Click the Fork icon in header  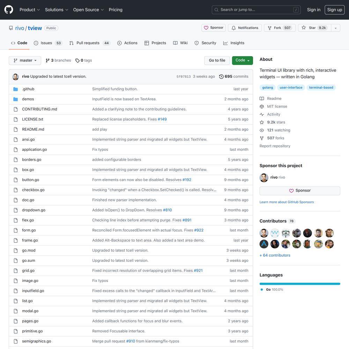click(269, 28)
